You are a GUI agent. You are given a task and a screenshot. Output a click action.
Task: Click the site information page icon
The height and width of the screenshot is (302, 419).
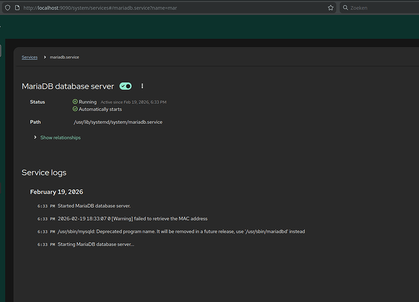point(17,8)
